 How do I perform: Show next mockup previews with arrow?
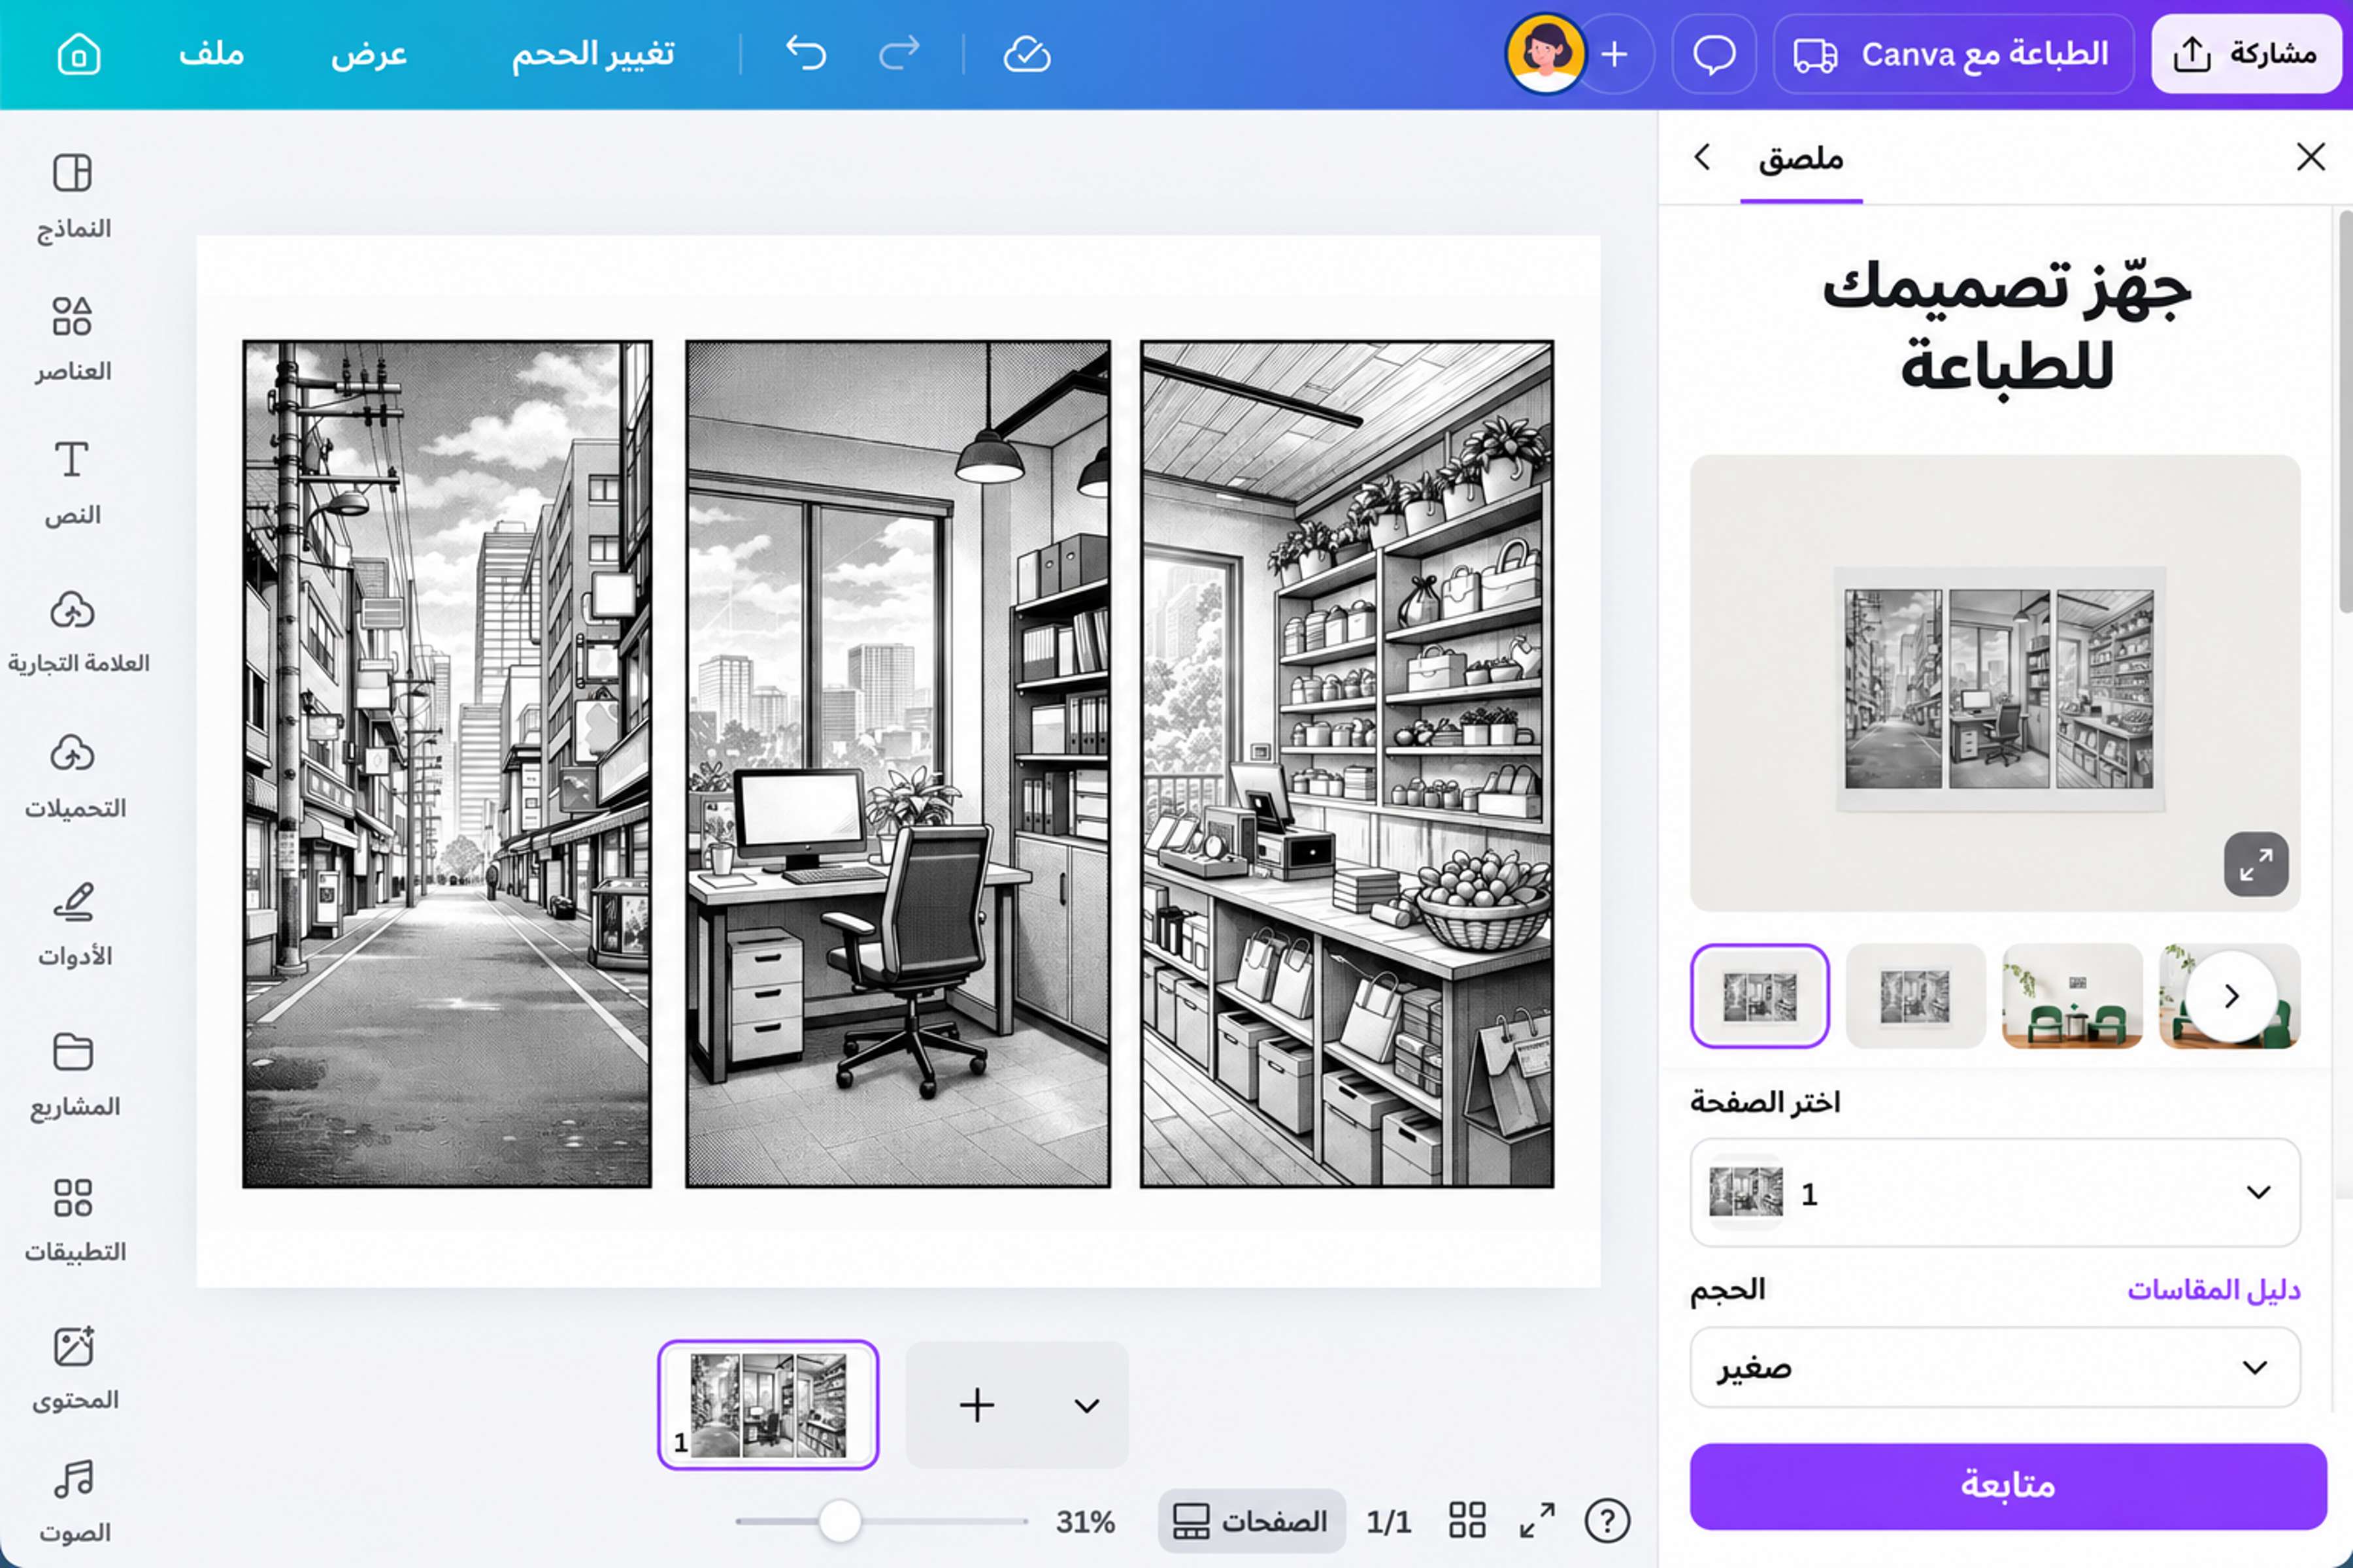2231,996
